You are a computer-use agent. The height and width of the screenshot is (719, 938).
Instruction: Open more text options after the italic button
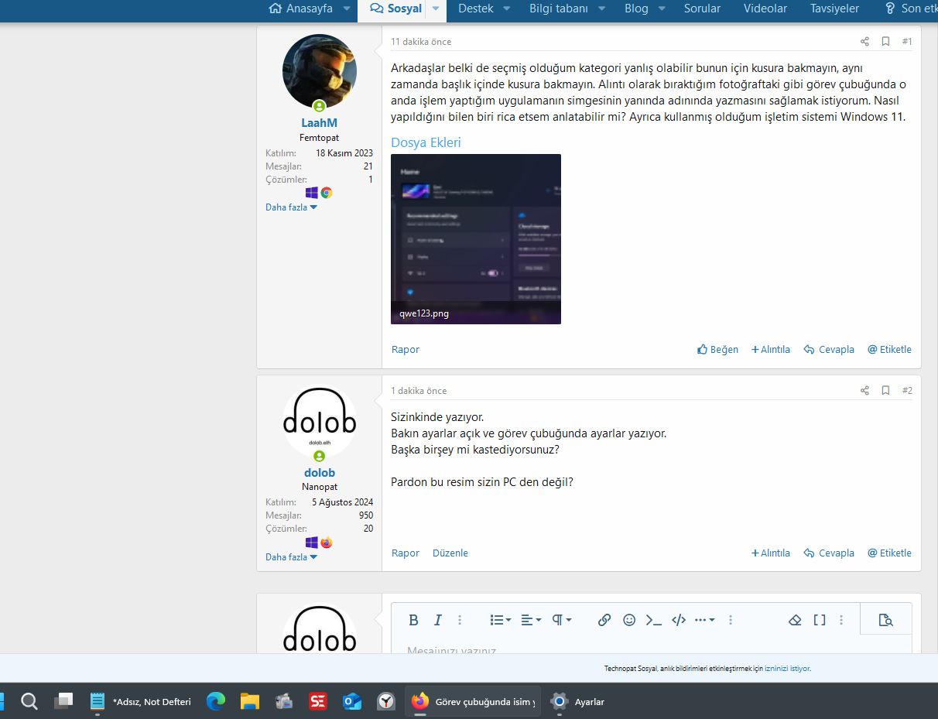coord(460,620)
